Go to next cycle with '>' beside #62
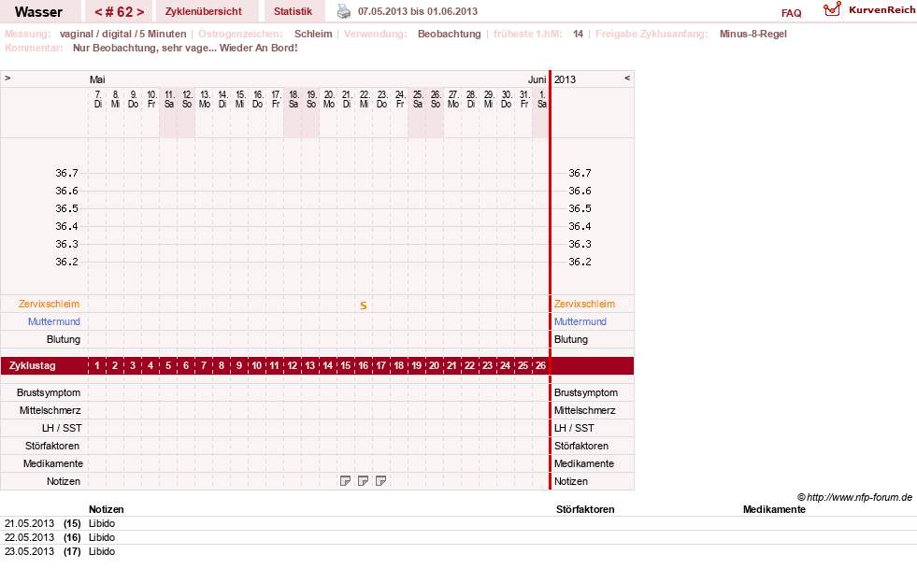The width and height of the screenshot is (917, 583). coord(140,12)
